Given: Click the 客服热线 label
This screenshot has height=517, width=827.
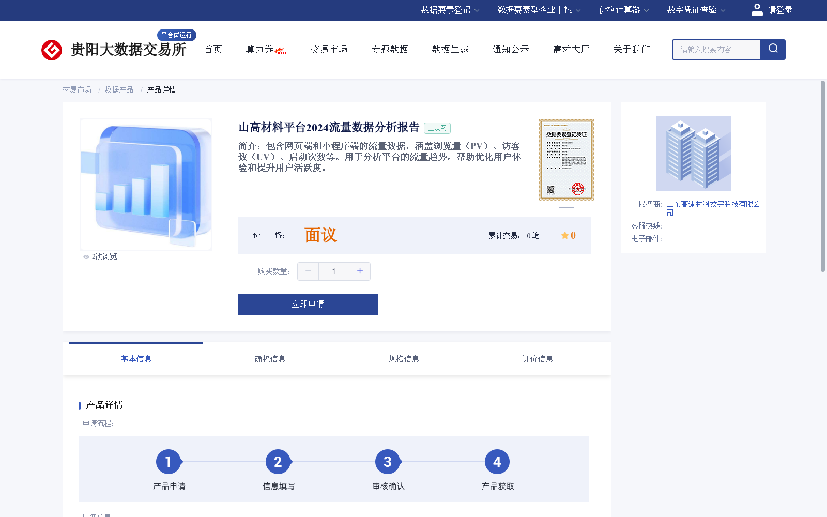Looking at the screenshot, I should [647, 226].
